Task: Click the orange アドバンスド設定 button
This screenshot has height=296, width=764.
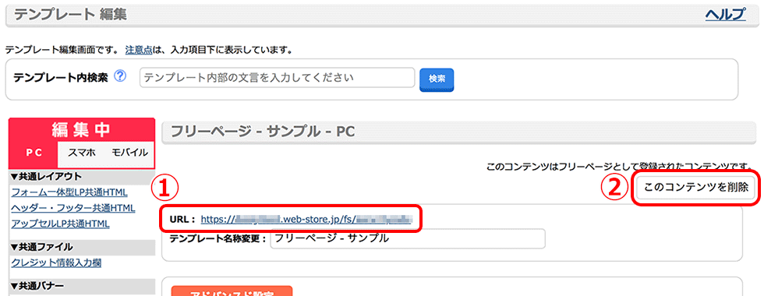Action: click(x=232, y=291)
